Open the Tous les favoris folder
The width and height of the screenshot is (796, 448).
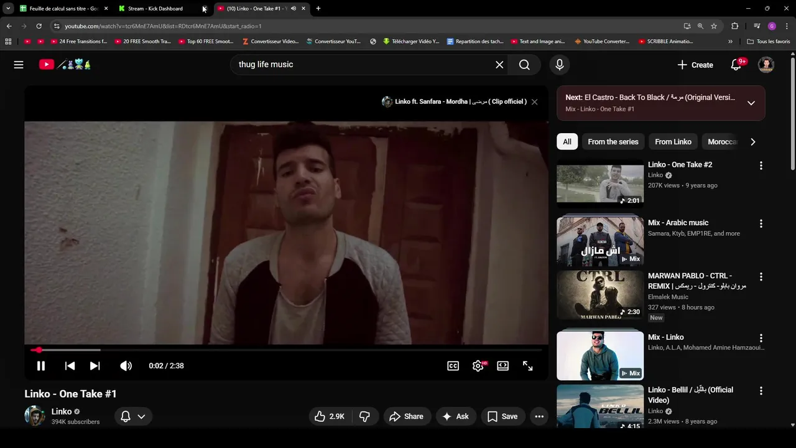coord(769,42)
